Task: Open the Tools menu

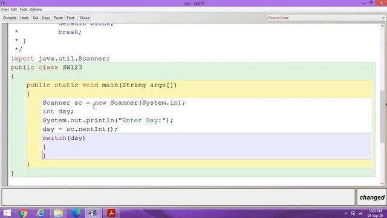Action: click(24, 10)
